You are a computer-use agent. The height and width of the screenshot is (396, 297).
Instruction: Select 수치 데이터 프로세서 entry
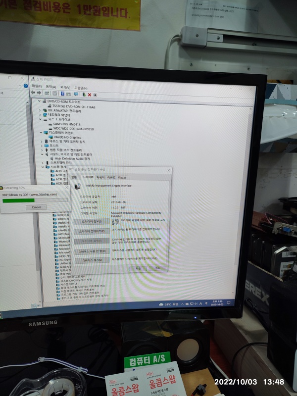tap(72, 277)
